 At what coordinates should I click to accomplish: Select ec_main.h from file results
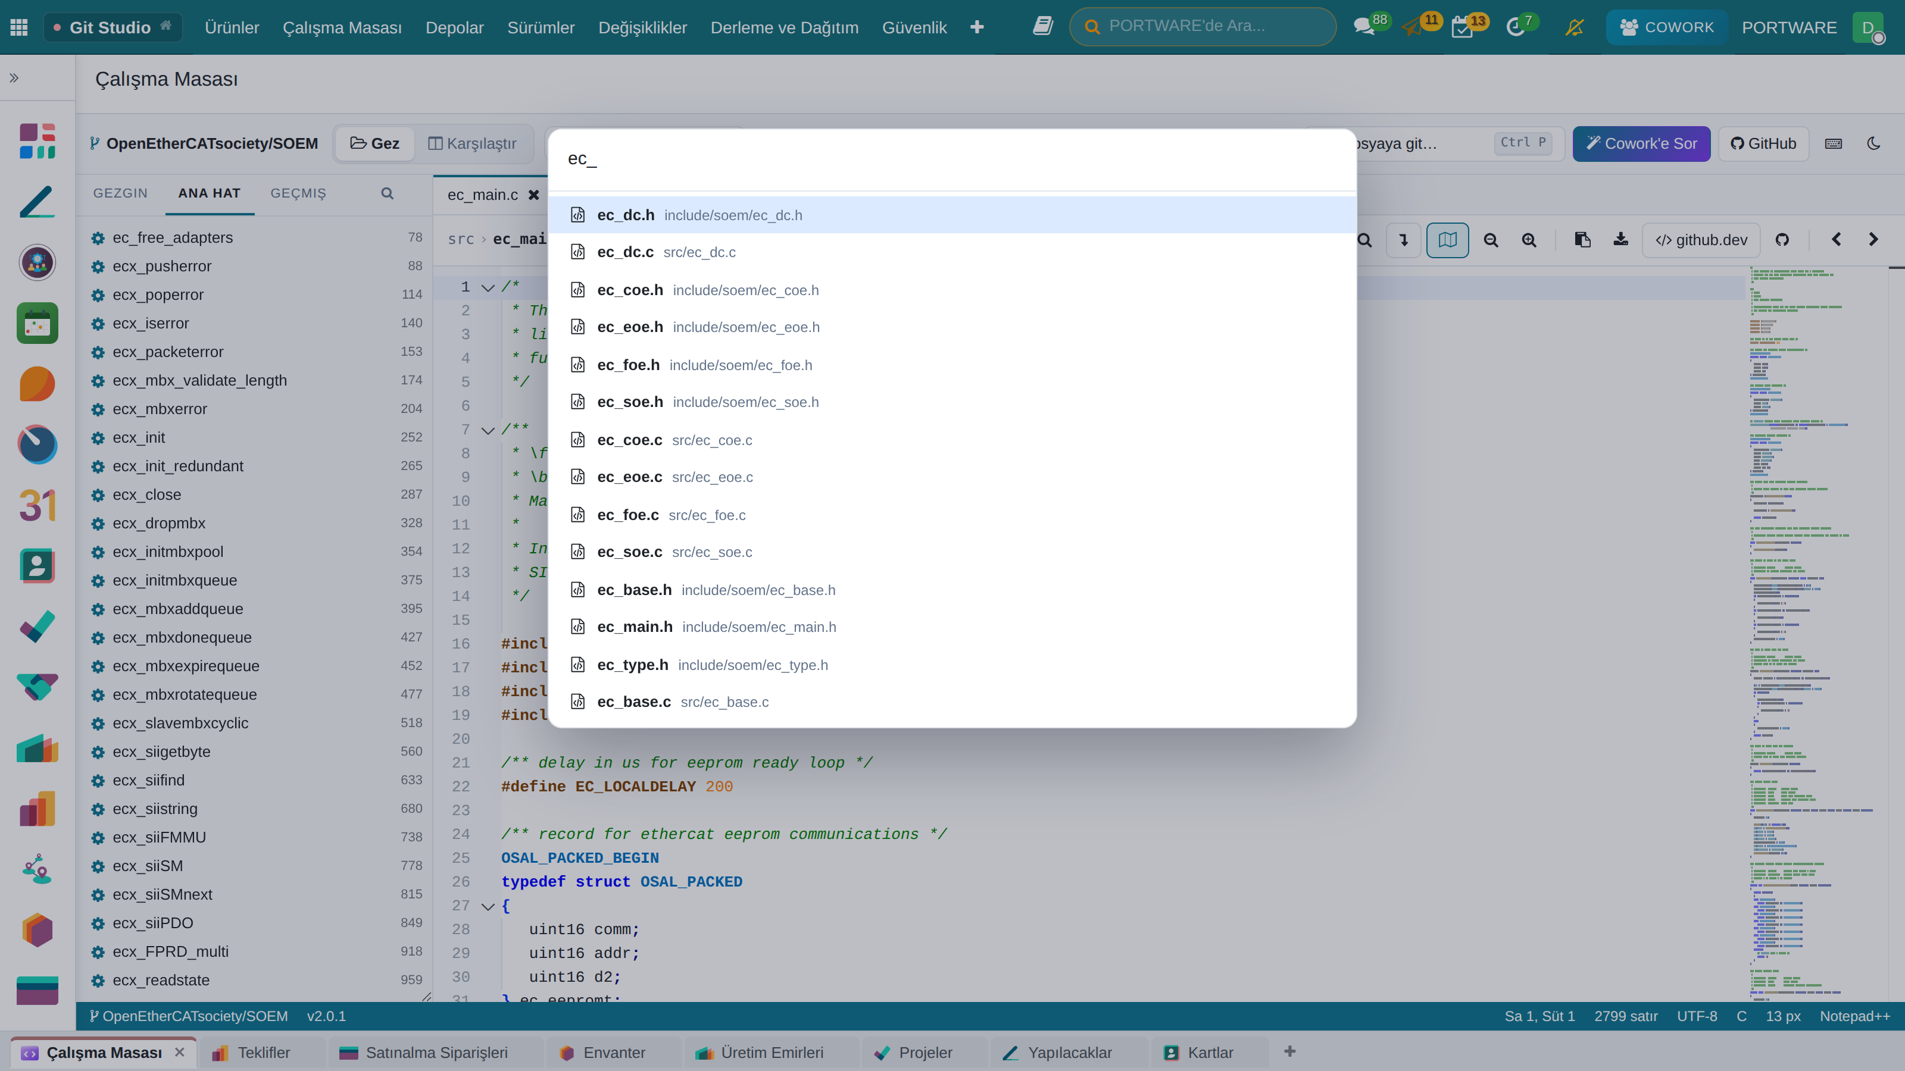[x=952, y=627]
